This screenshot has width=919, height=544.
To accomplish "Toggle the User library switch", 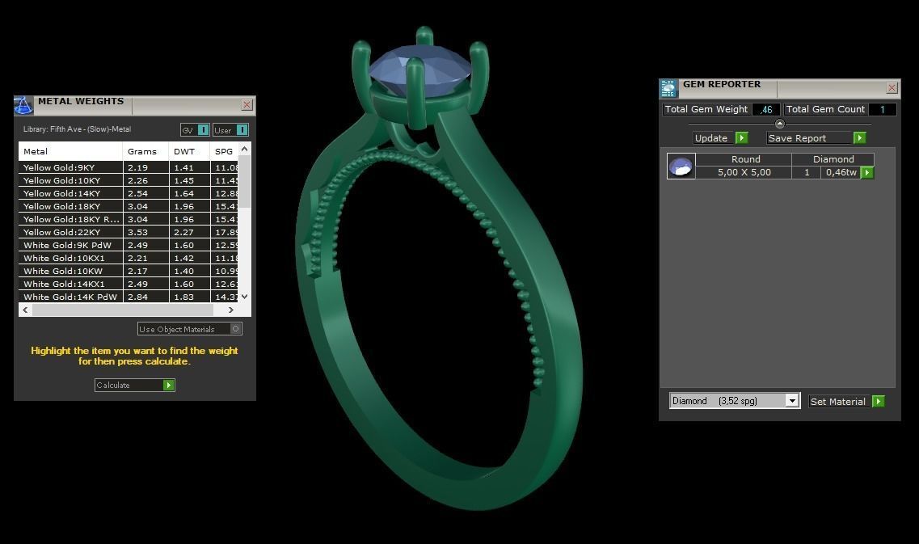I will pos(242,129).
